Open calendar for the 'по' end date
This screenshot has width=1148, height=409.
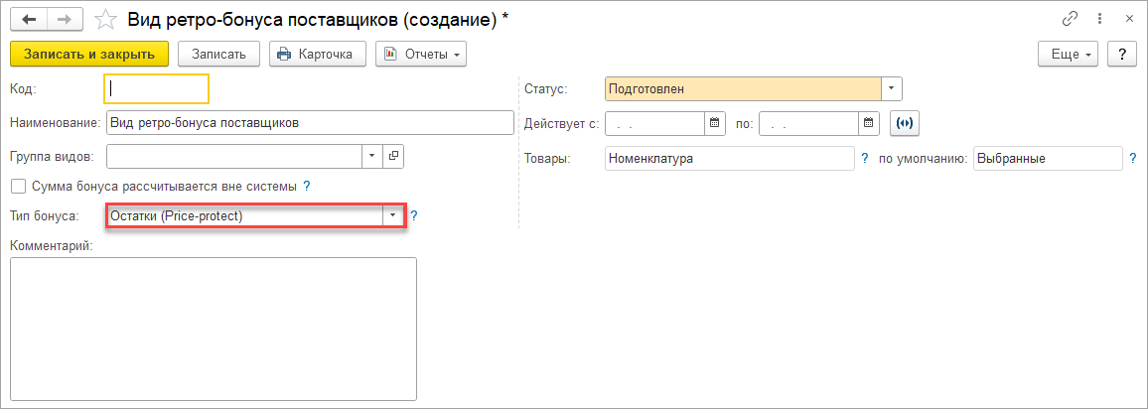(x=869, y=123)
